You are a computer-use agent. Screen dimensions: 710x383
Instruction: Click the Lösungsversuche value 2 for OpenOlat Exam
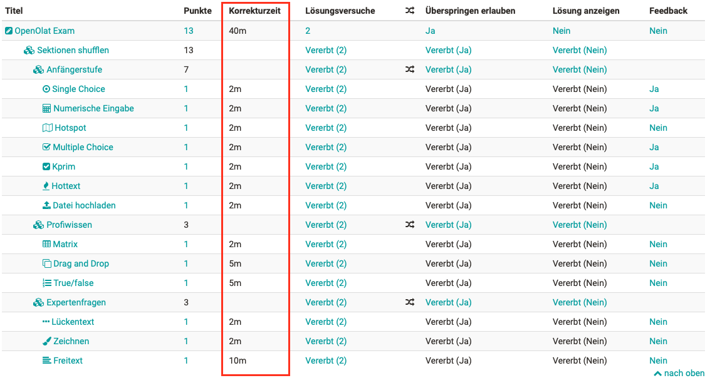pyautogui.click(x=308, y=31)
